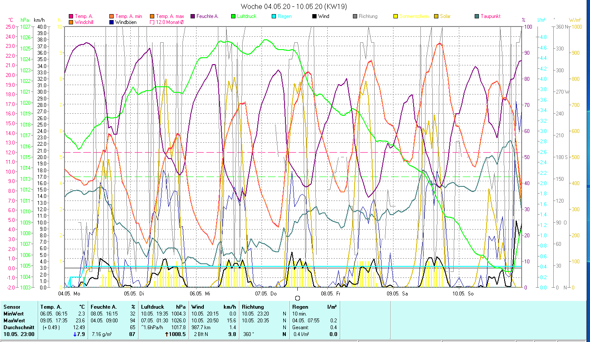
Task: Click the magenta Temp. A. legend swatch
Action: [71, 16]
